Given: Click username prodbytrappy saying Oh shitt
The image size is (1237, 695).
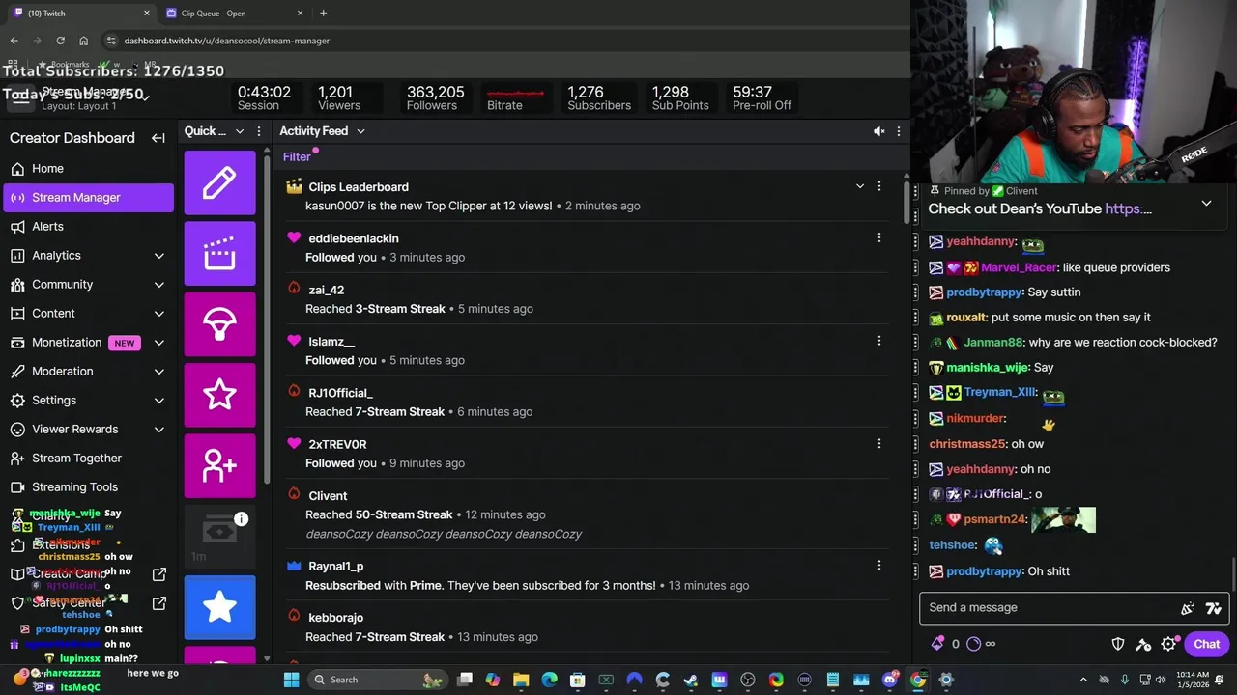Looking at the screenshot, I should (x=985, y=571).
